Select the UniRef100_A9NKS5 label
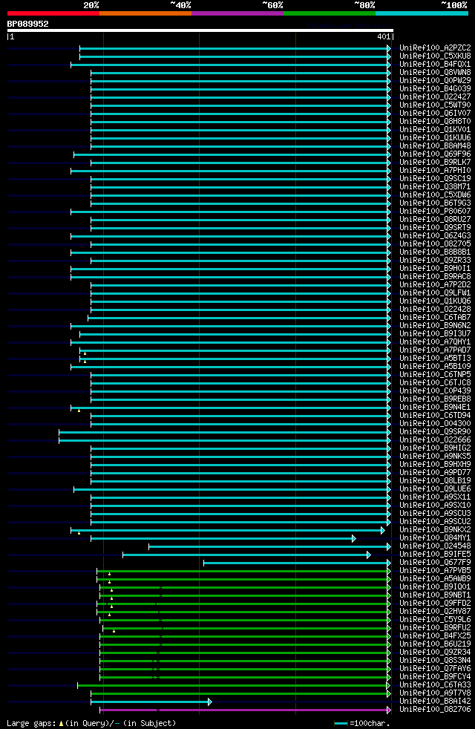 tap(435, 456)
